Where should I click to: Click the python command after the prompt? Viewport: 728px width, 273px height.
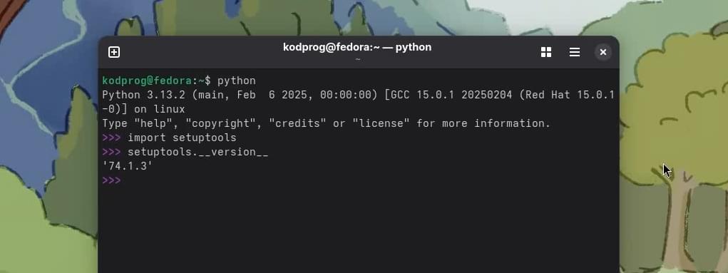236,81
